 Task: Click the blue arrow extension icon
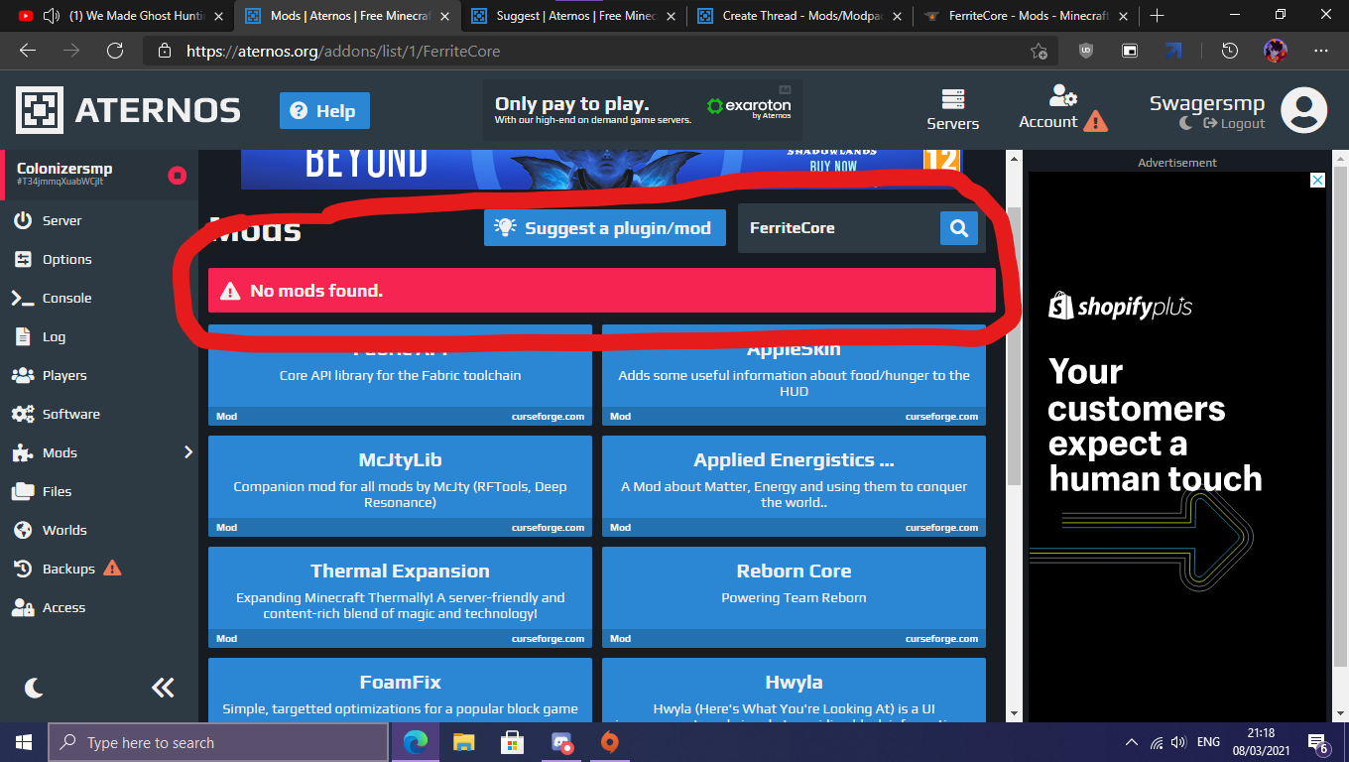(1173, 51)
